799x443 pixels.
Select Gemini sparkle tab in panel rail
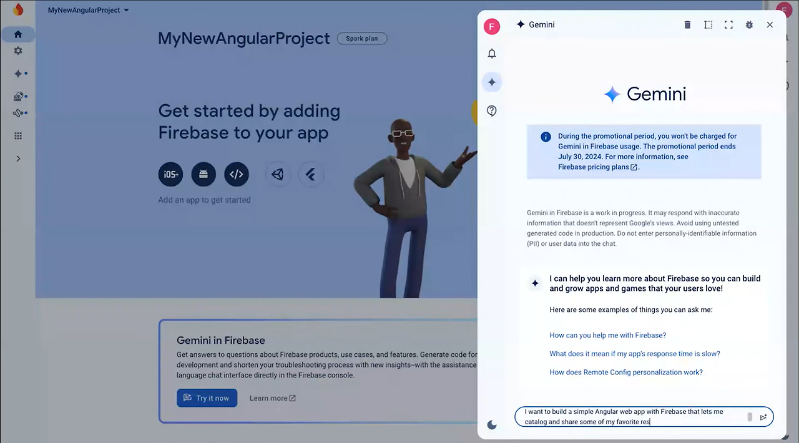[492, 82]
